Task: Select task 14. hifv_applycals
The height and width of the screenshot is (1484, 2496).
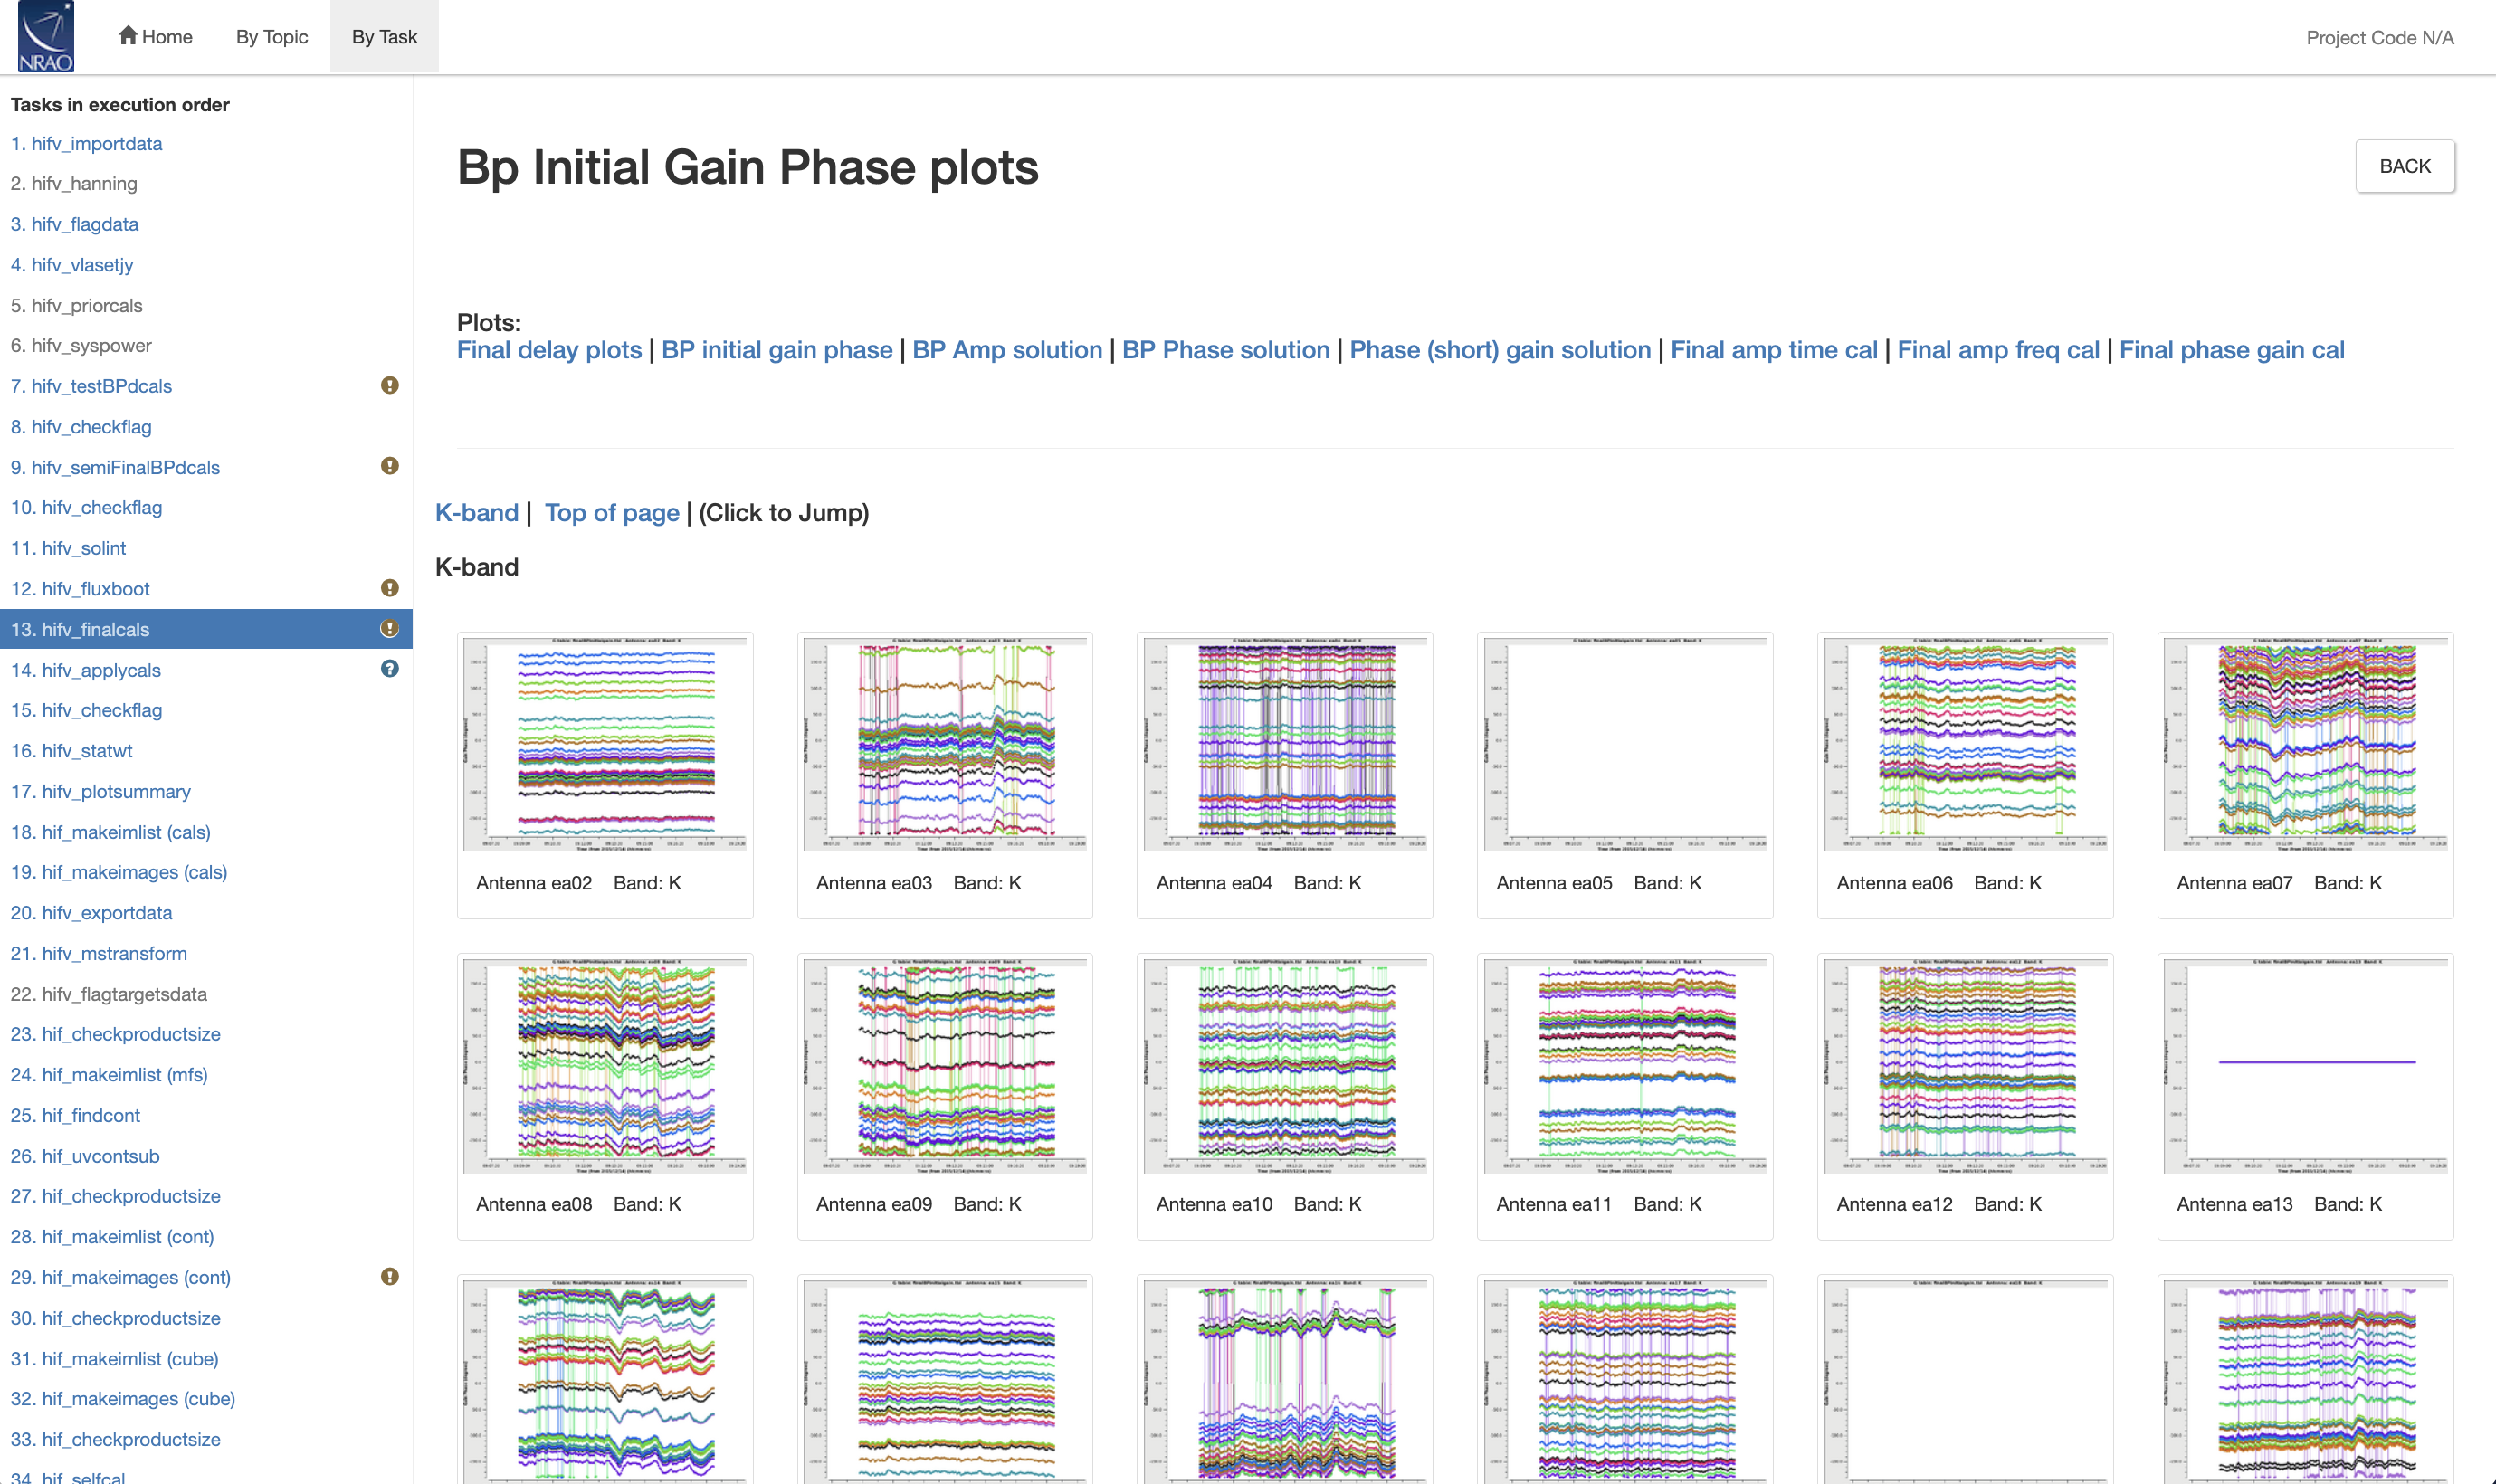Action: pyautogui.click(x=86, y=670)
